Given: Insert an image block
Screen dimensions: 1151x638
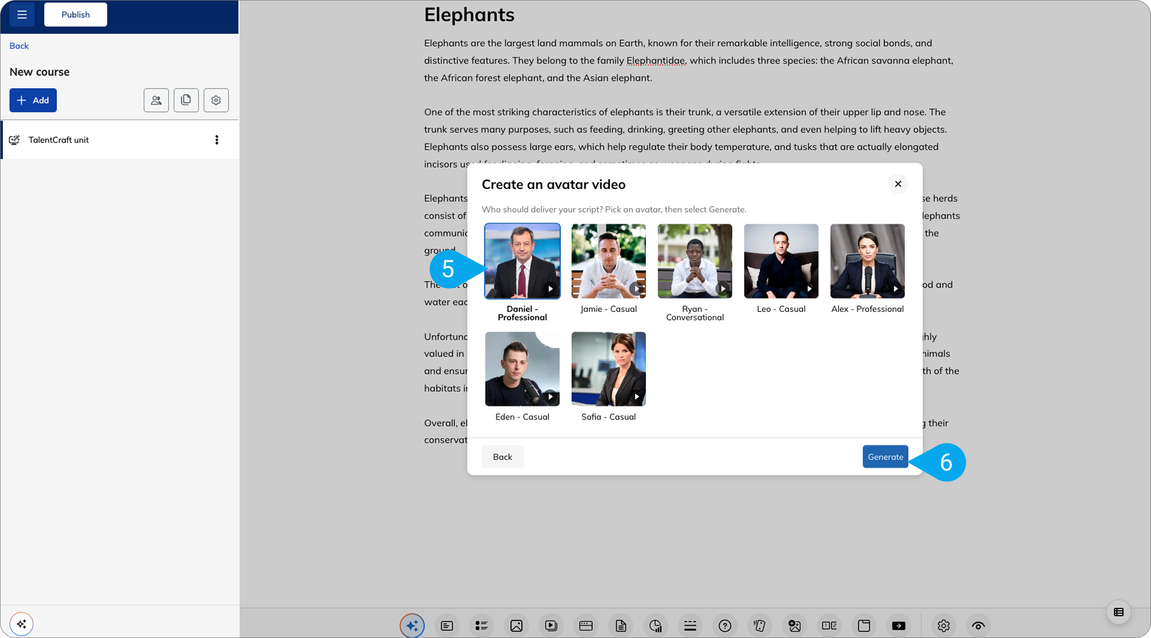Looking at the screenshot, I should (516, 625).
